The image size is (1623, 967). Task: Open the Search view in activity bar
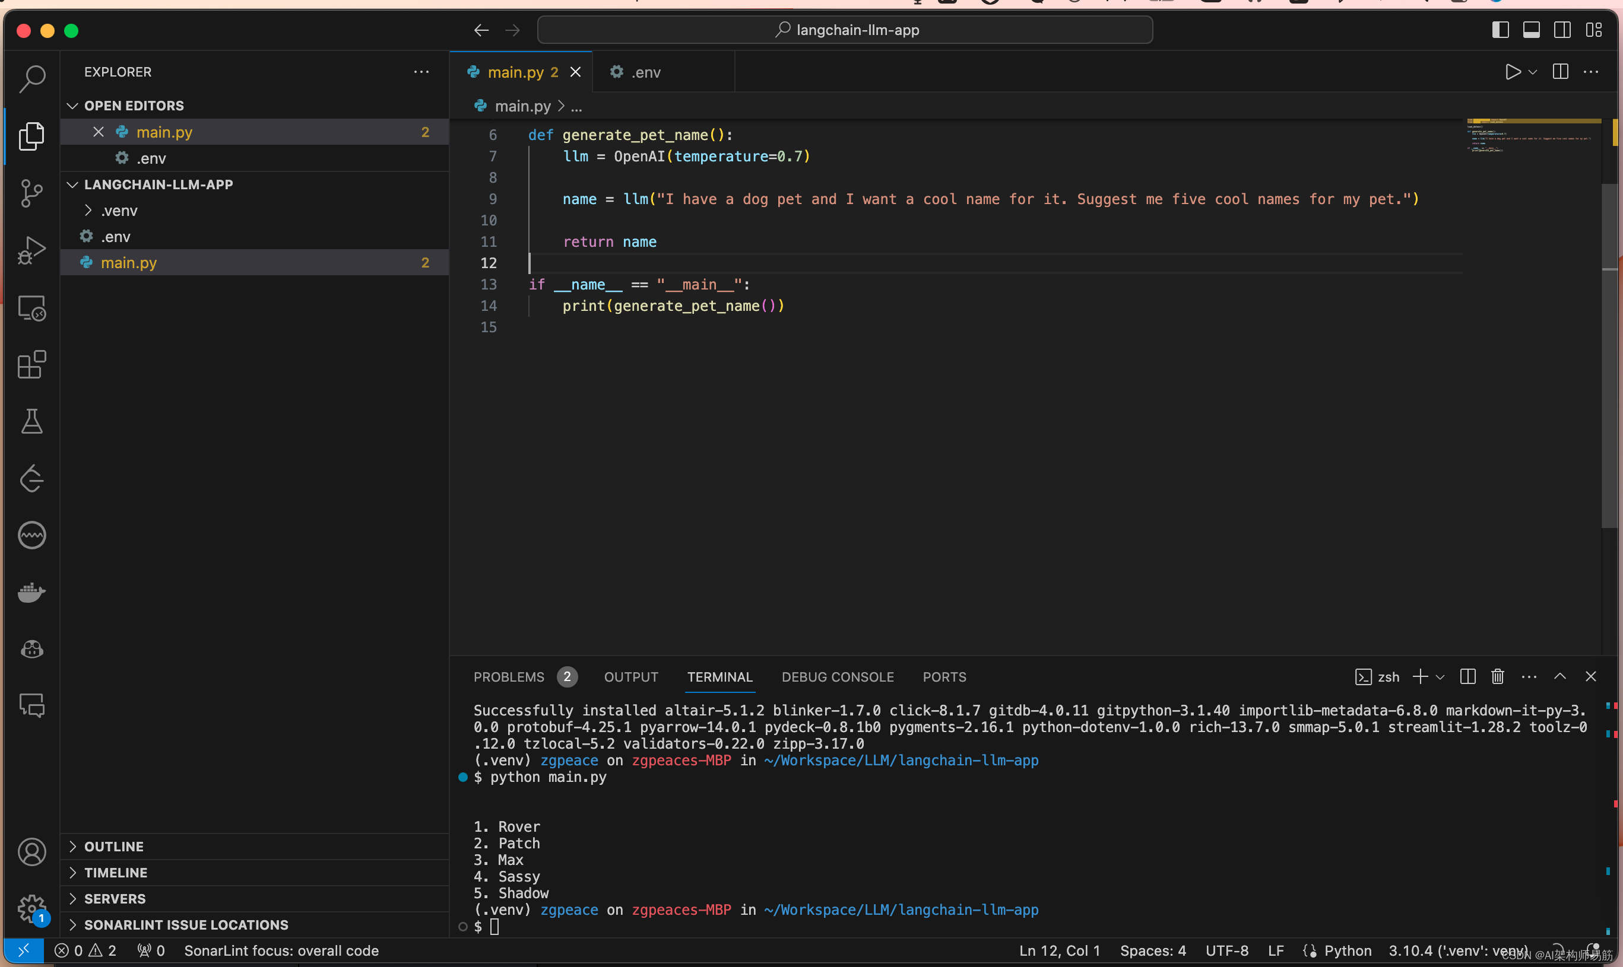point(32,79)
